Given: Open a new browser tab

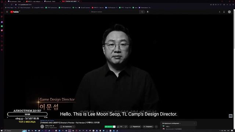Looking at the screenshot, I should click(x=81, y=1).
